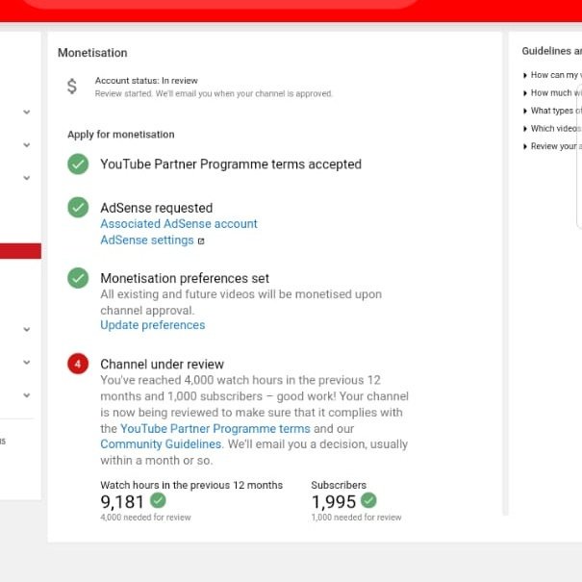The width and height of the screenshot is (582, 582).
Task: Click the dollar sign account status icon
Action: click(72, 87)
